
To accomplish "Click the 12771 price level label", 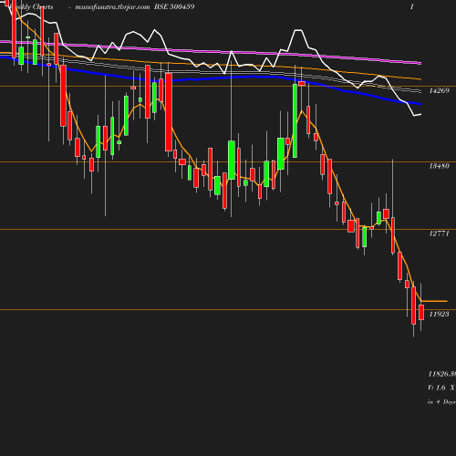I will (x=439, y=233).
